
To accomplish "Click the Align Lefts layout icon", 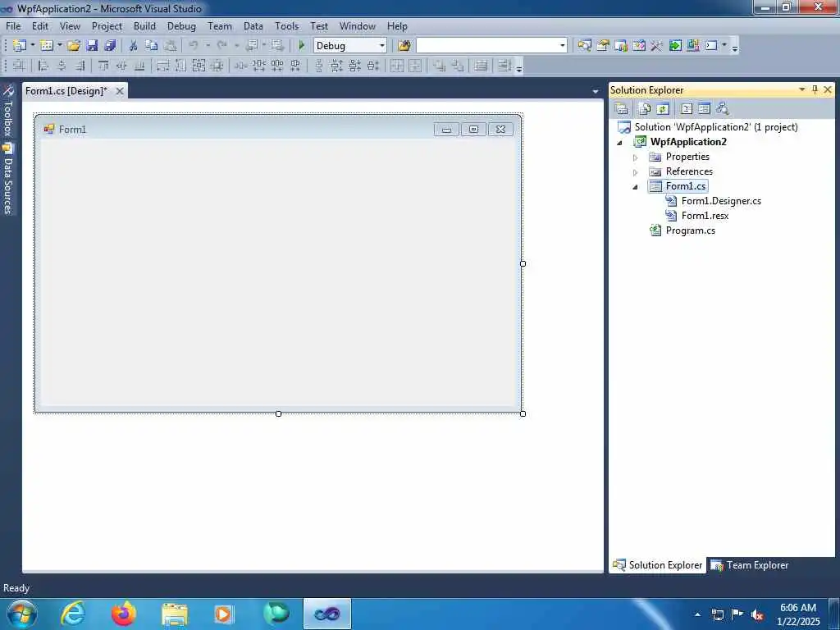I will pyautogui.click(x=44, y=66).
